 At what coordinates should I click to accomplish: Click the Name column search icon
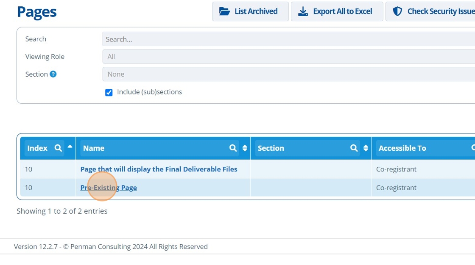[233, 148]
